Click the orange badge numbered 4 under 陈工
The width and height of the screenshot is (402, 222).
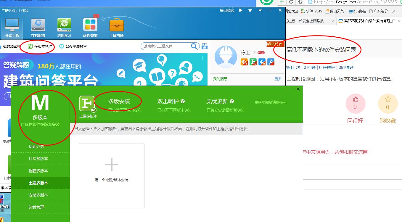click(x=244, y=62)
